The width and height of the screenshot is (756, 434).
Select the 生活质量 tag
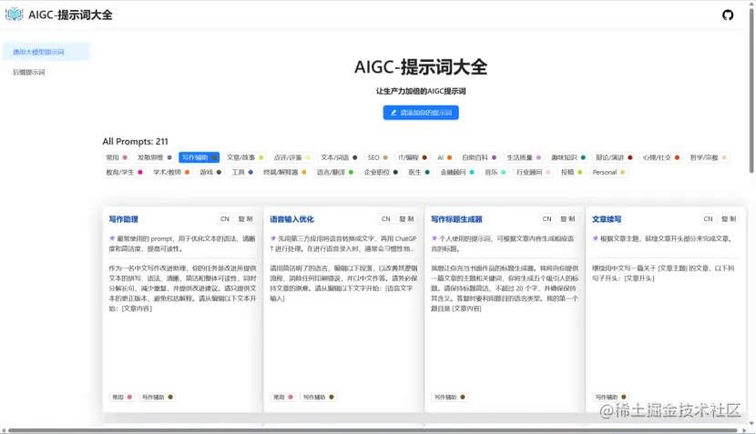tap(524, 157)
